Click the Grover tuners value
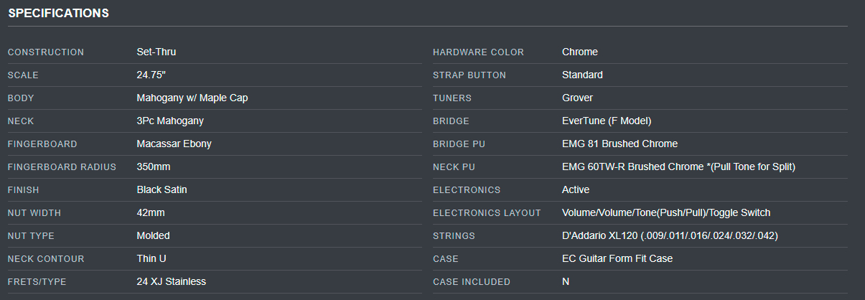This screenshot has height=300, width=865. click(x=577, y=98)
